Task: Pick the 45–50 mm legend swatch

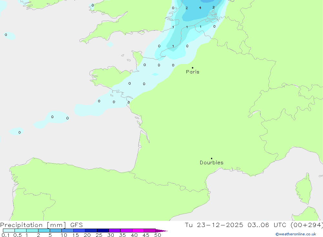Action: click(150, 231)
